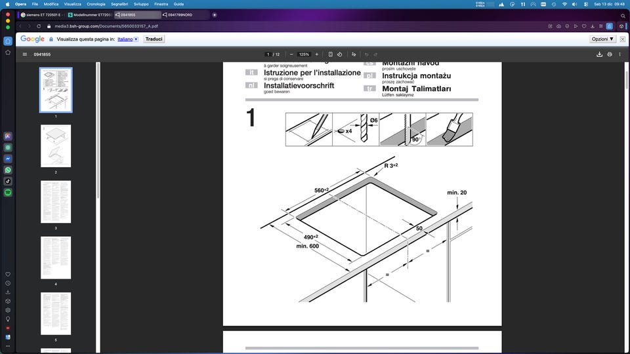Download the PDF document
630x354 pixels.
pyautogui.click(x=599, y=54)
